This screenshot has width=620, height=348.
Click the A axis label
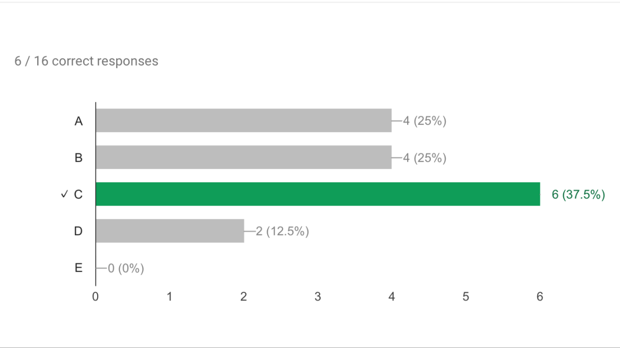click(x=79, y=121)
